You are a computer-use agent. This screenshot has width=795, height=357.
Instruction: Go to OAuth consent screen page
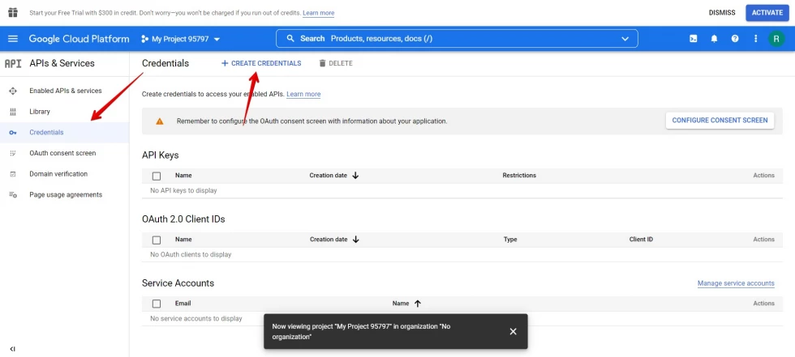(x=62, y=153)
